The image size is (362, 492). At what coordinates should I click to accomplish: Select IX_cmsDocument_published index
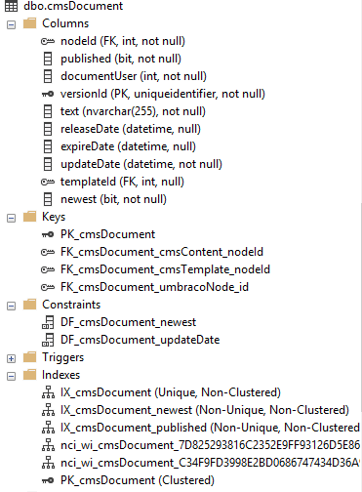click(x=210, y=428)
